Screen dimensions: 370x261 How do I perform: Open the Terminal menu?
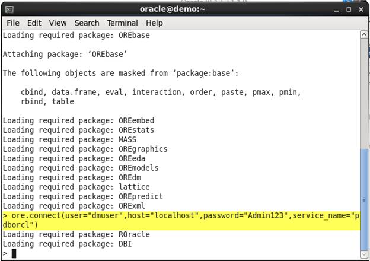coord(122,23)
